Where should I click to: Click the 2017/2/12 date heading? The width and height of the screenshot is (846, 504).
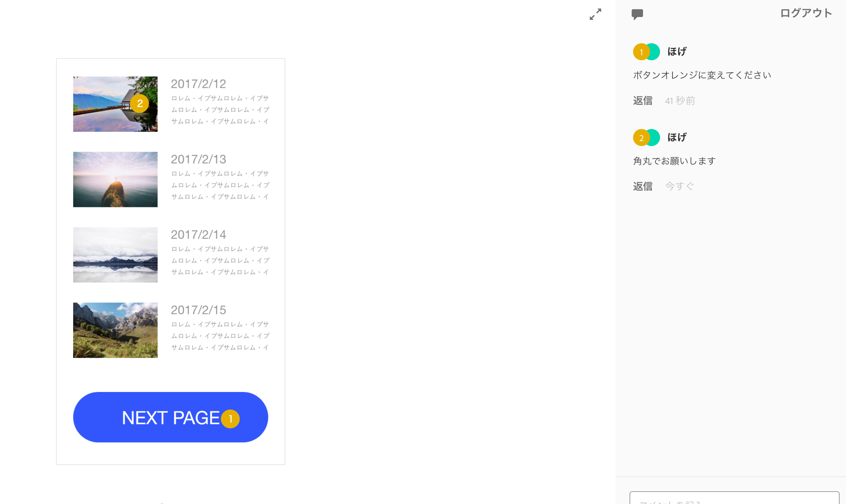click(198, 84)
